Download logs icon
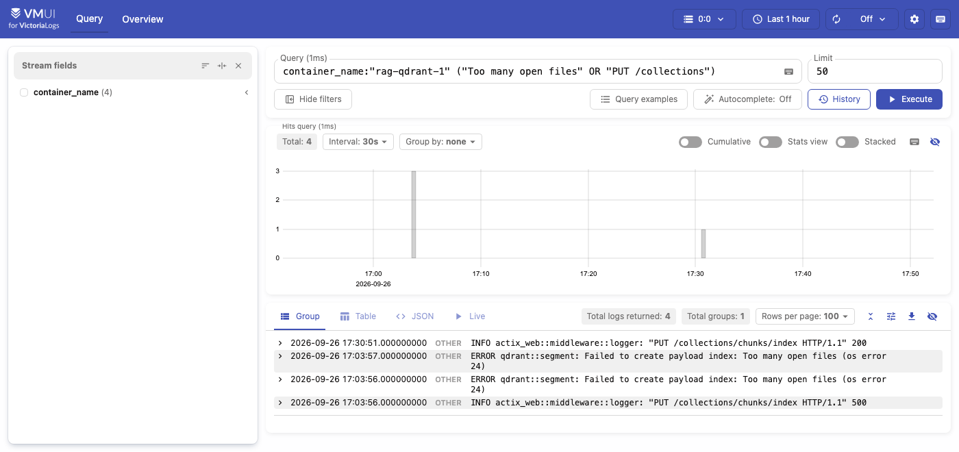The image size is (959, 452). click(912, 316)
